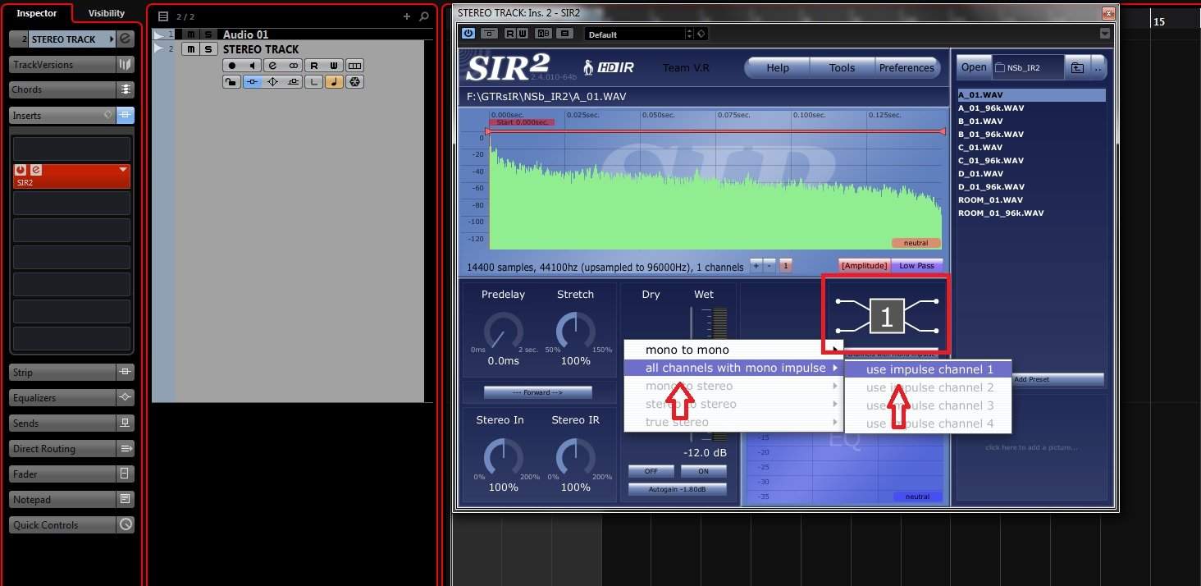1201x586 pixels.
Task: Expand the Fader inspector section
Action: [x=62, y=474]
